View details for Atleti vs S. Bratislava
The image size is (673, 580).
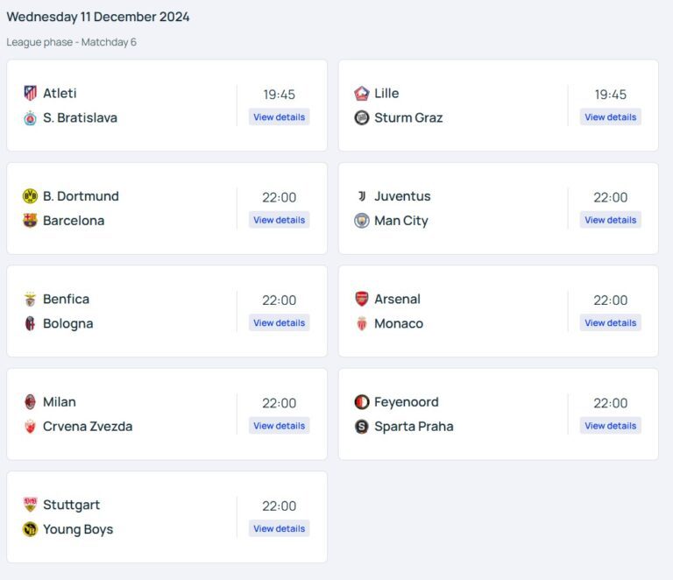click(x=280, y=117)
